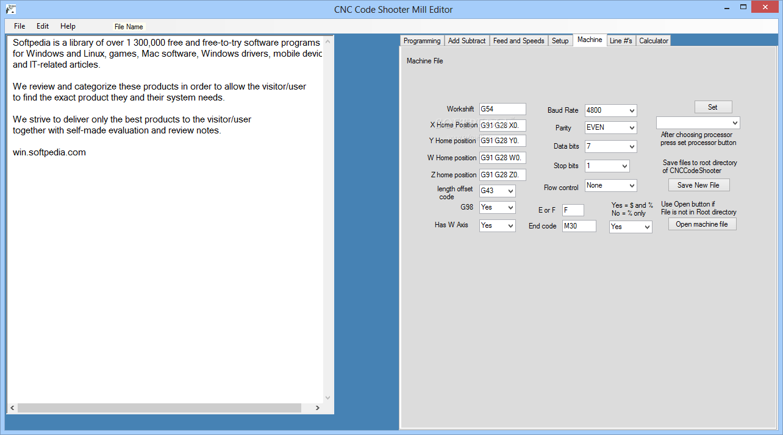Click the Y Home position field
The width and height of the screenshot is (783, 435).
point(502,141)
